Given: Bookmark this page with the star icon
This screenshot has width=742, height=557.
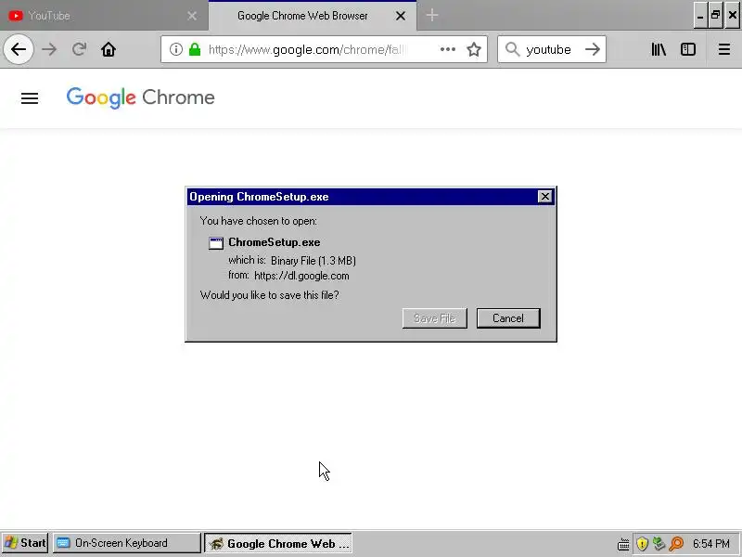Looking at the screenshot, I should pyautogui.click(x=474, y=49).
